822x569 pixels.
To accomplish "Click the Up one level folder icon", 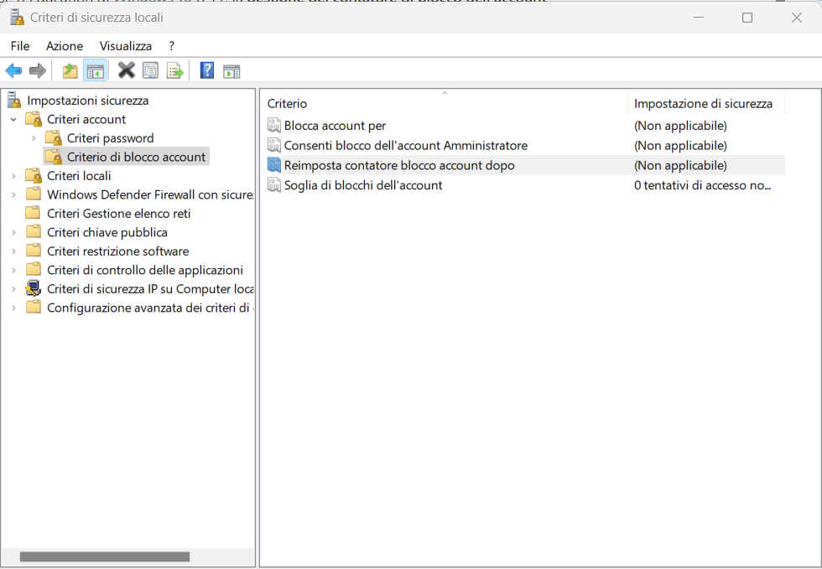I will tap(70, 71).
